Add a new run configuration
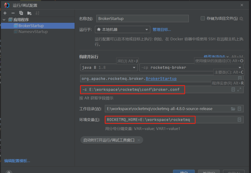251x173 pixels. 5,13
